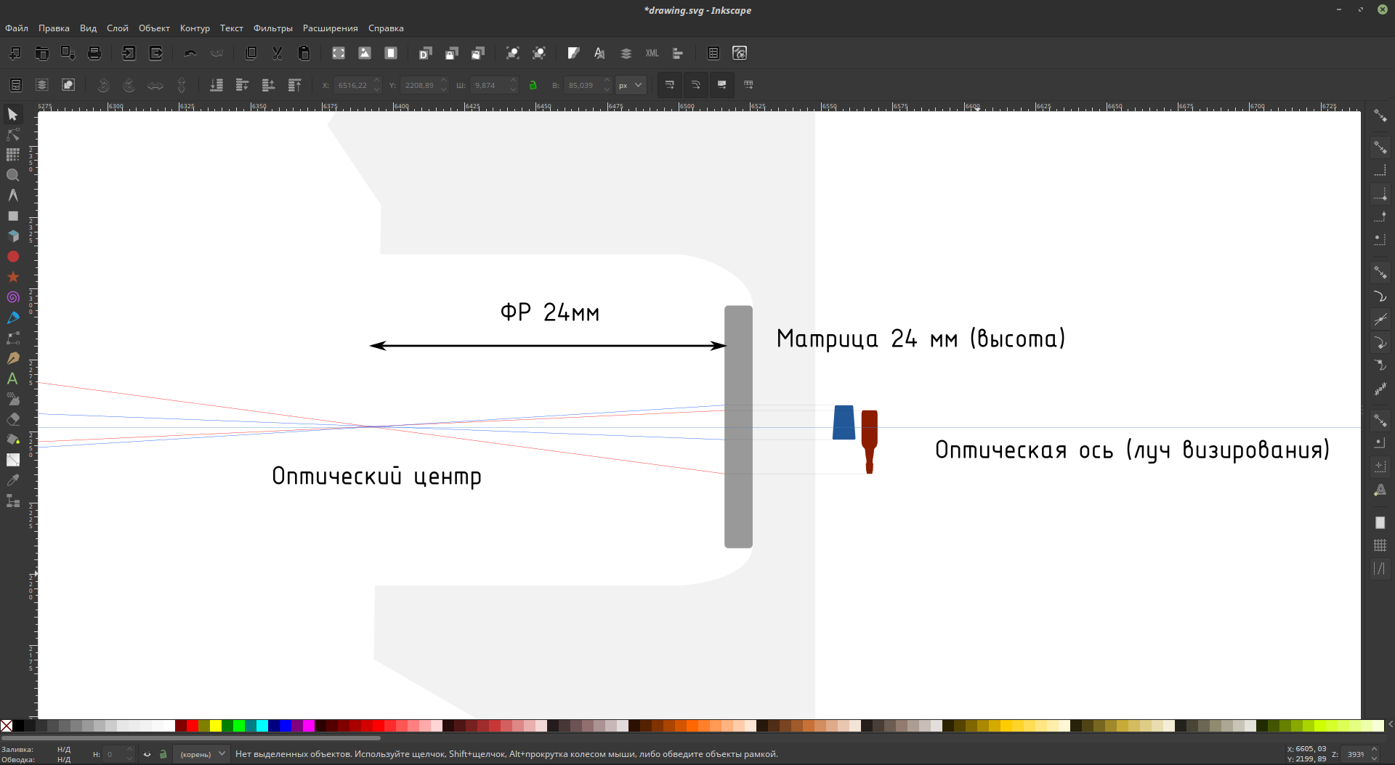Expand the (корень) layer dropdown
The height and width of the screenshot is (765, 1395).
click(x=201, y=754)
